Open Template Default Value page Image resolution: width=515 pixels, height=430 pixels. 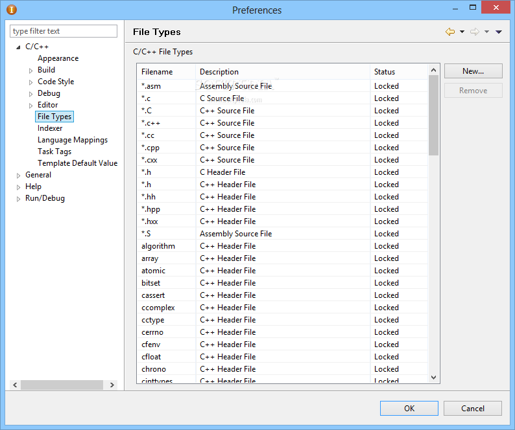78,163
